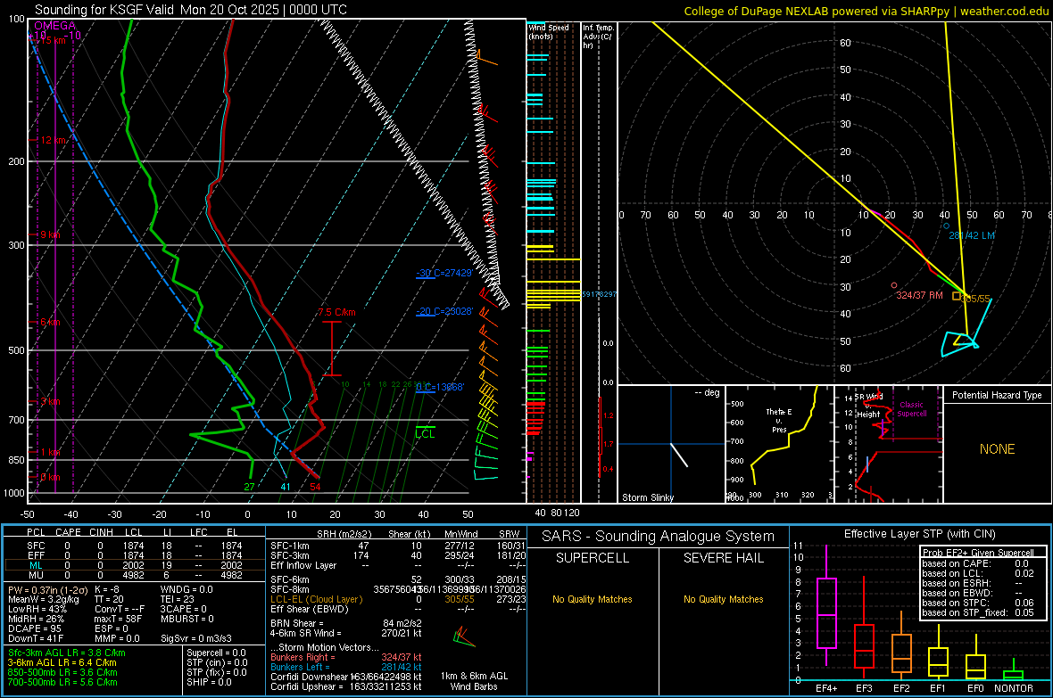Click the Classic Supercell label in SR wind plot
The width and height of the screenshot is (1053, 698).
(x=911, y=409)
